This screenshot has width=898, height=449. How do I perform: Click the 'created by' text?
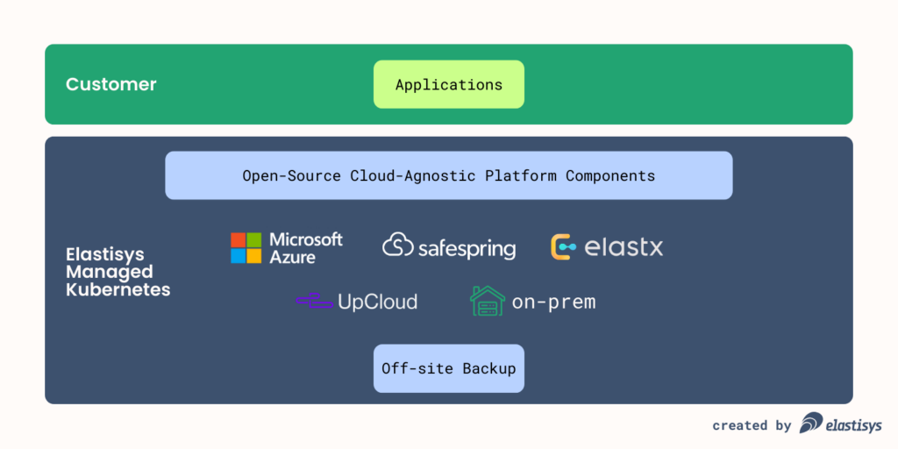click(752, 425)
